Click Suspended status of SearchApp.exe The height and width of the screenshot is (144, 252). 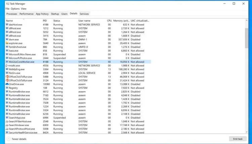(x=59, y=118)
